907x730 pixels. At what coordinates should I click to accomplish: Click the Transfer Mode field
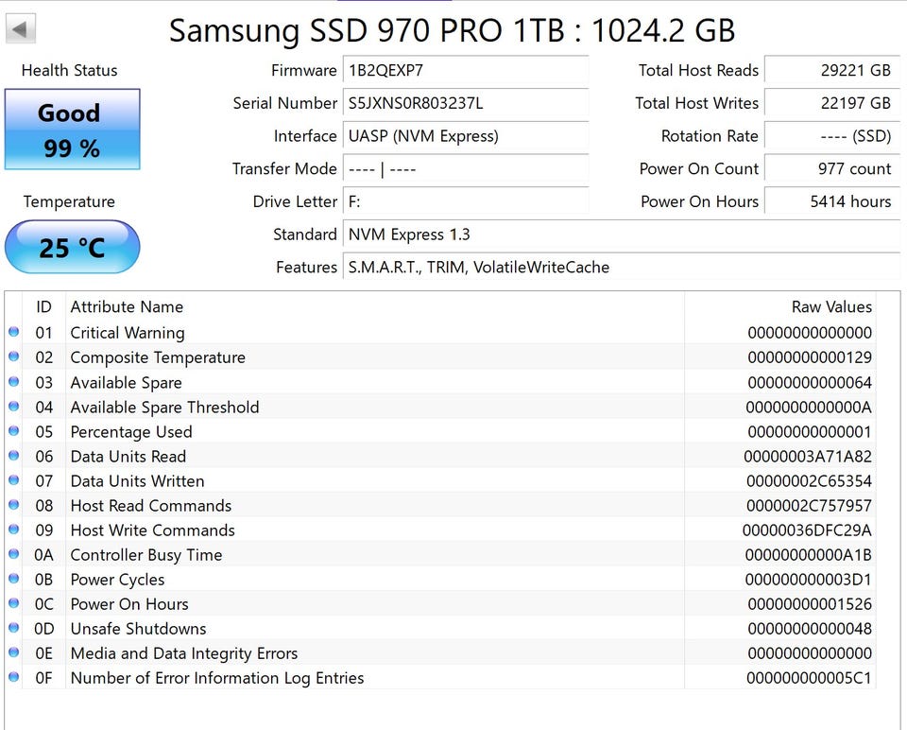(466, 169)
